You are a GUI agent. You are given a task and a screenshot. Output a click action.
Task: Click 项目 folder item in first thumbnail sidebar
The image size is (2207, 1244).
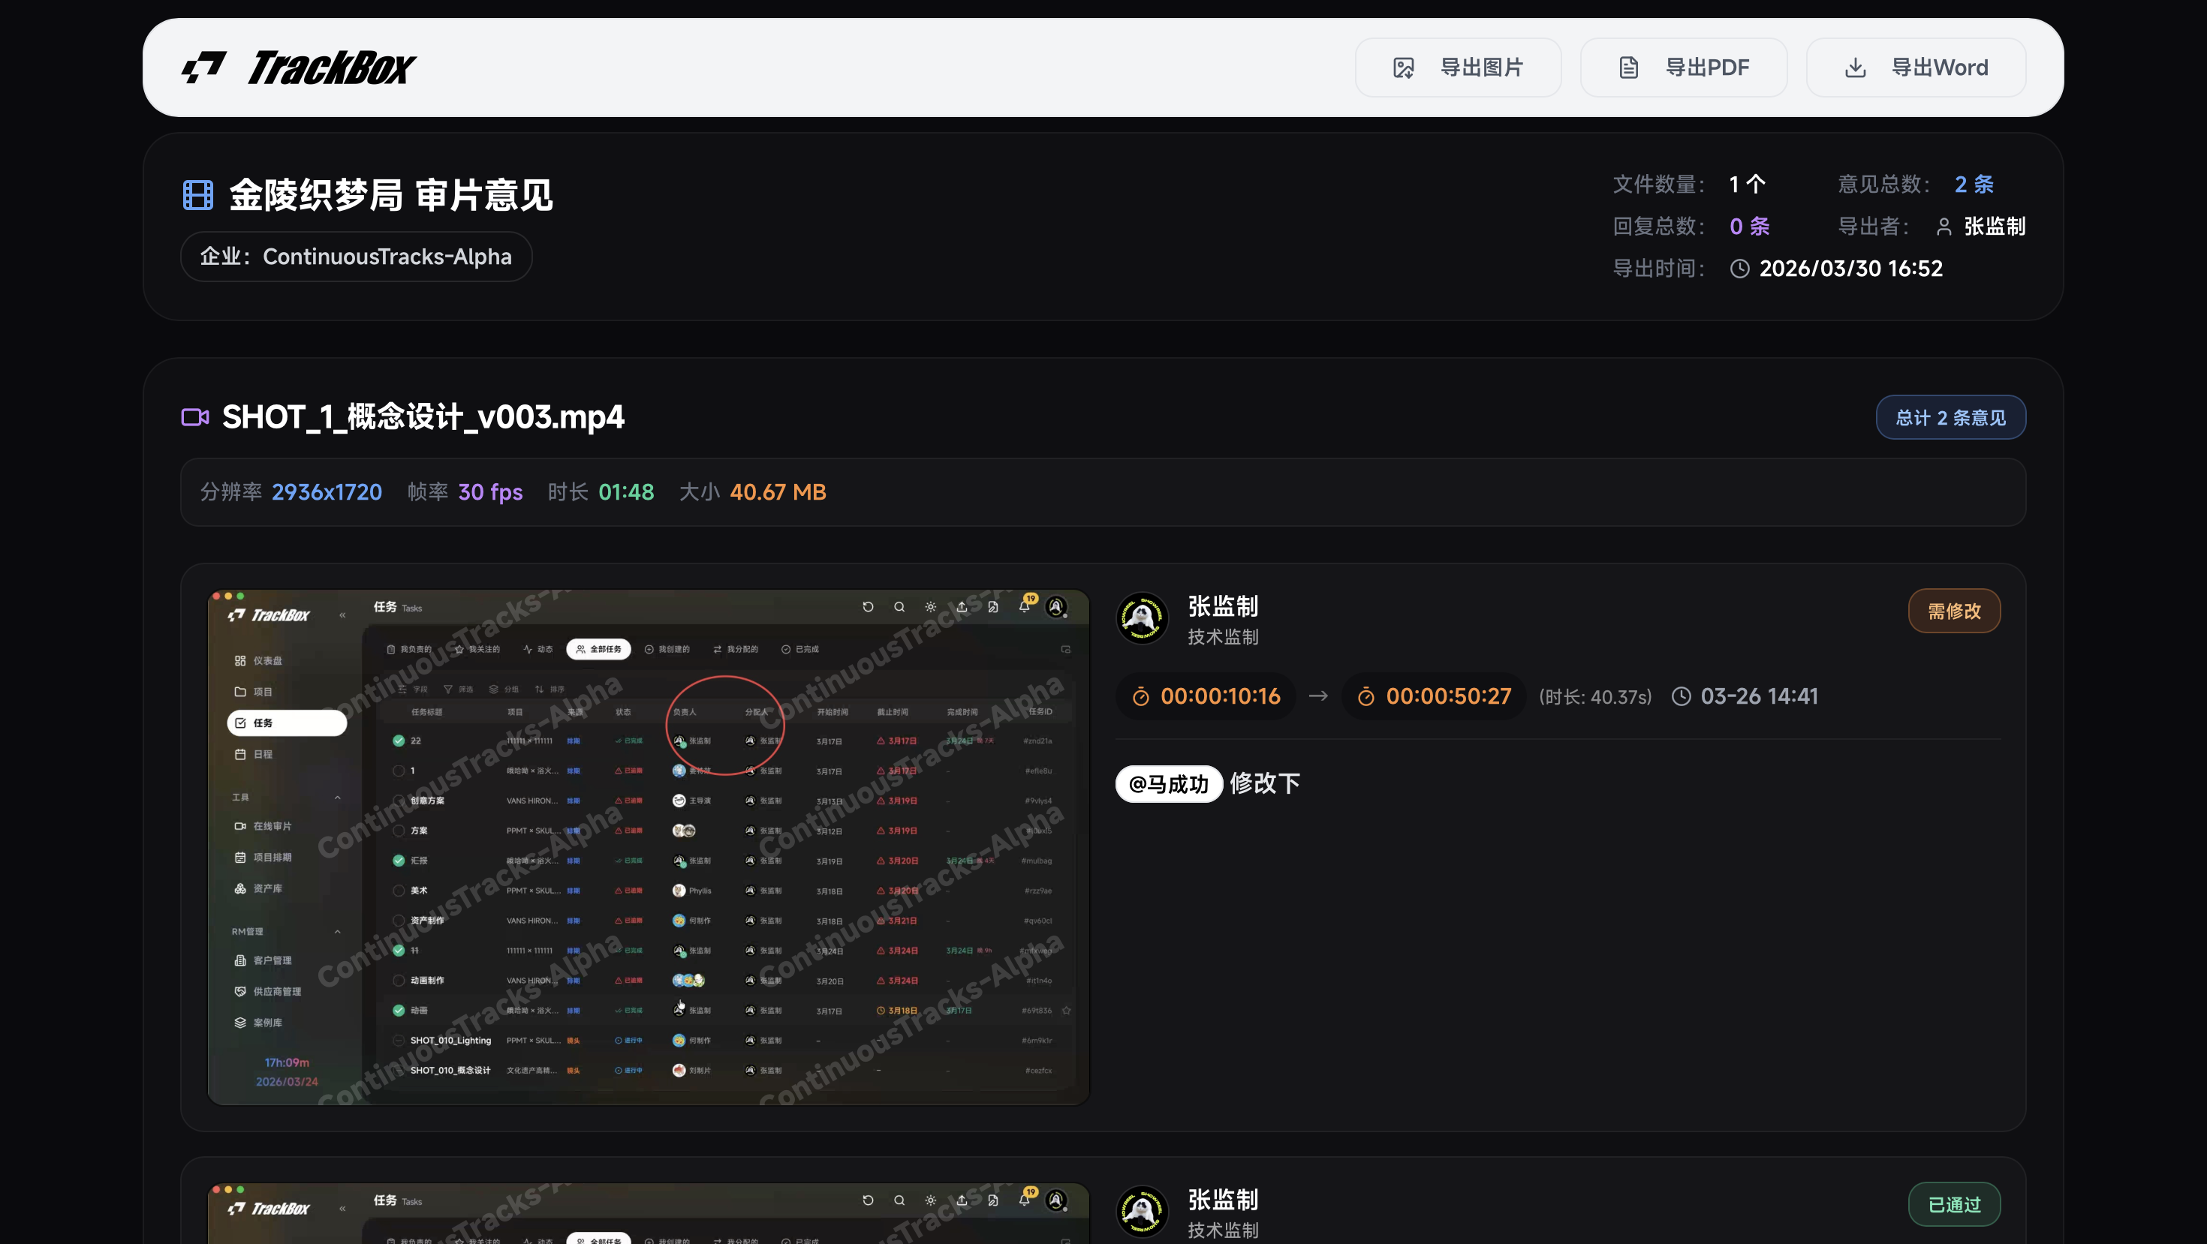coord(254,692)
